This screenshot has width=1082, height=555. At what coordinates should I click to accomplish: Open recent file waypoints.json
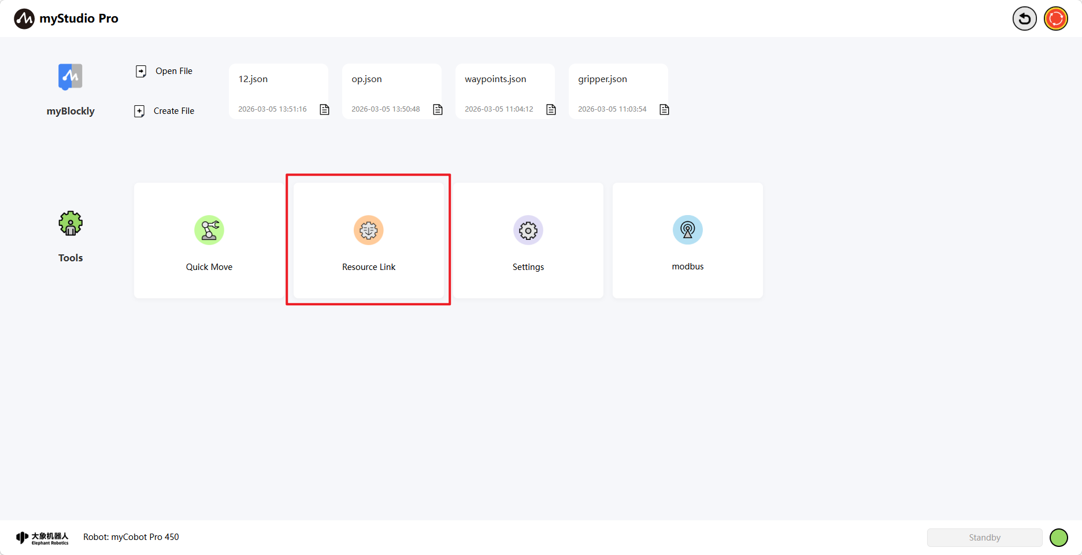tap(495, 79)
